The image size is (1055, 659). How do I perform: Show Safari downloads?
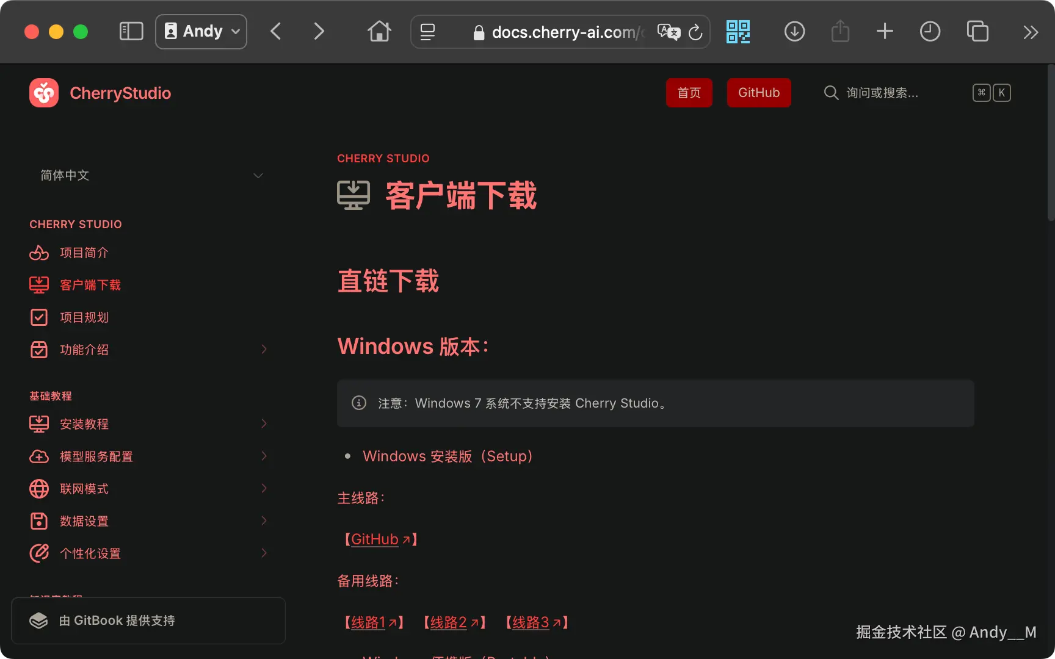[x=794, y=32]
